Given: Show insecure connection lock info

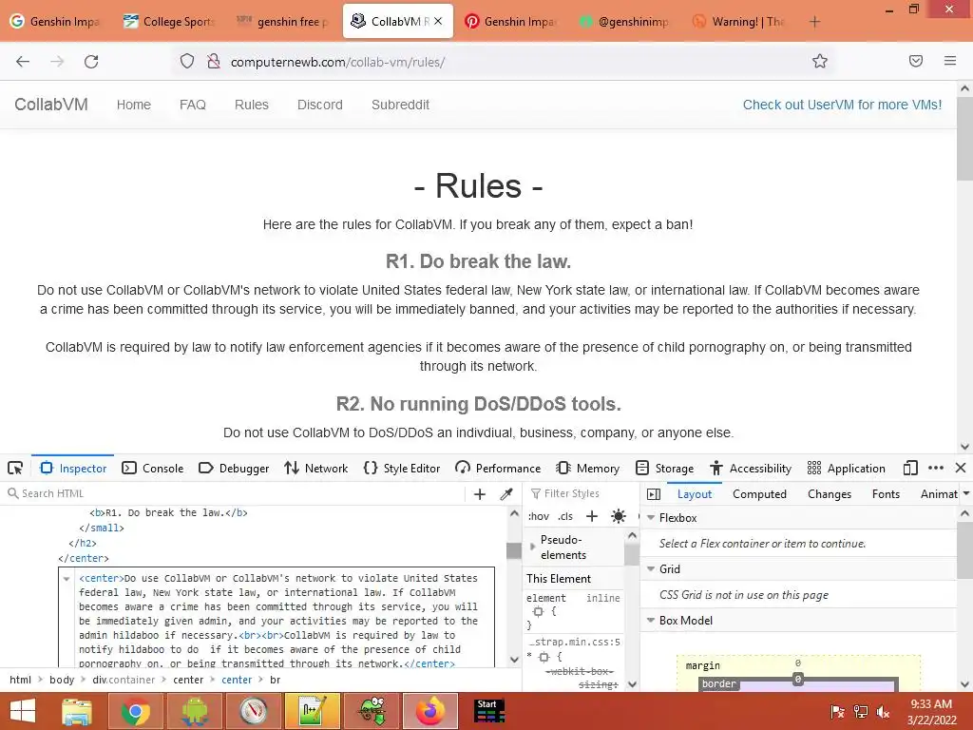Looking at the screenshot, I should coord(214,61).
